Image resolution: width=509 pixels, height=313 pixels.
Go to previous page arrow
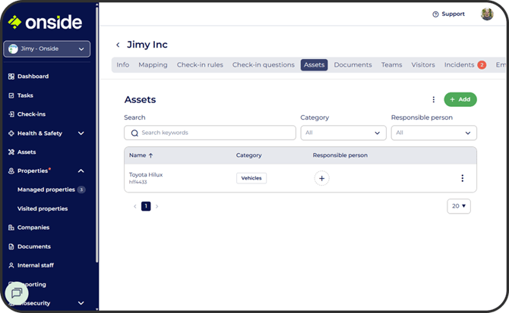[x=135, y=206]
